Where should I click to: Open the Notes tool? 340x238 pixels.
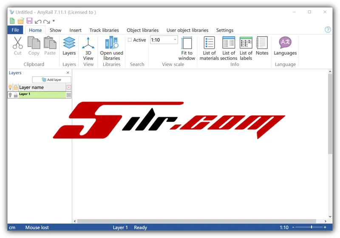[x=262, y=46]
